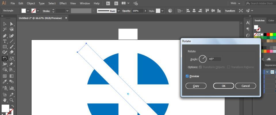This screenshot has height=115, width=276.
Task: Select the Lasso tool
Action: [11, 29]
